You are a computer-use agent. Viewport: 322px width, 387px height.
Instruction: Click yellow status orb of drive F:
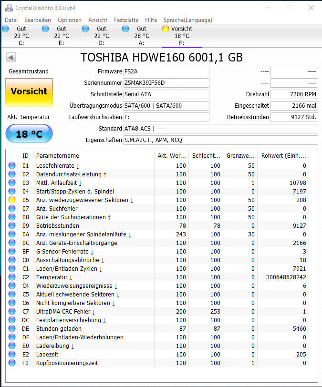[x=166, y=29]
